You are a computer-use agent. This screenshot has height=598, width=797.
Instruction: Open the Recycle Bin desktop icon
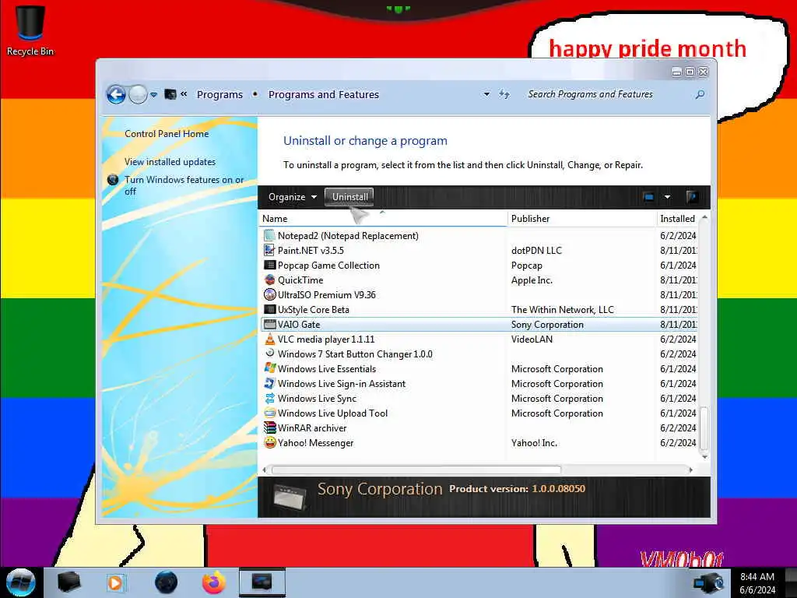[x=30, y=30]
